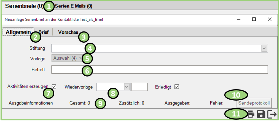Click the small box beside the Wiedervorlage dropdown

(139, 87)
